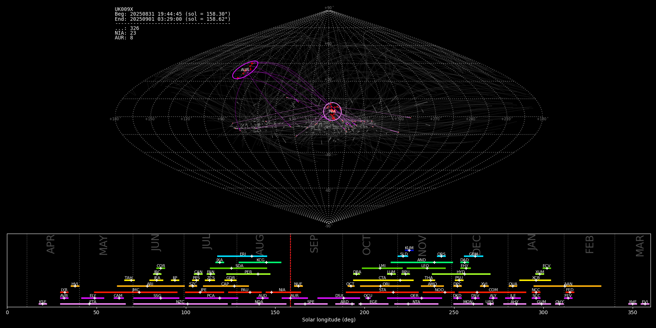
Task: Select the orange CAP shower bar
Action: pos(226,286)
